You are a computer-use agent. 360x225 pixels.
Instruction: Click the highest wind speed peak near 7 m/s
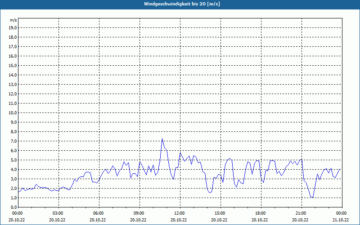(162, 139)
